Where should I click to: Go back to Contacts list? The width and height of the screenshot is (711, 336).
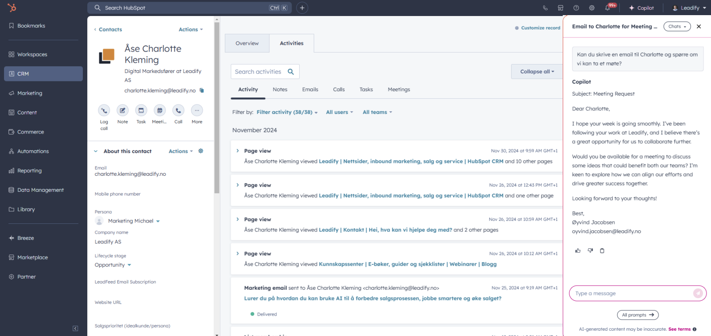(108, 29)
